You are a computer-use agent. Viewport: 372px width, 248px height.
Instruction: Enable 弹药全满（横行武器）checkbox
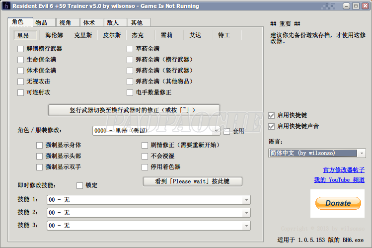[x=131, y=60]
